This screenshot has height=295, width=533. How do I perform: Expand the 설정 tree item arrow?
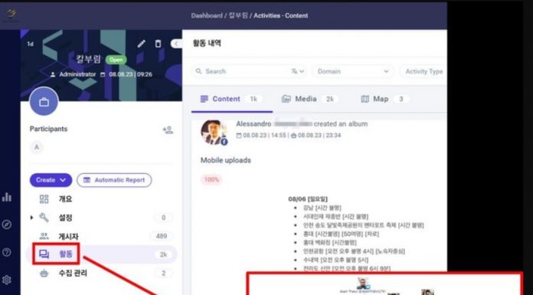32,218
